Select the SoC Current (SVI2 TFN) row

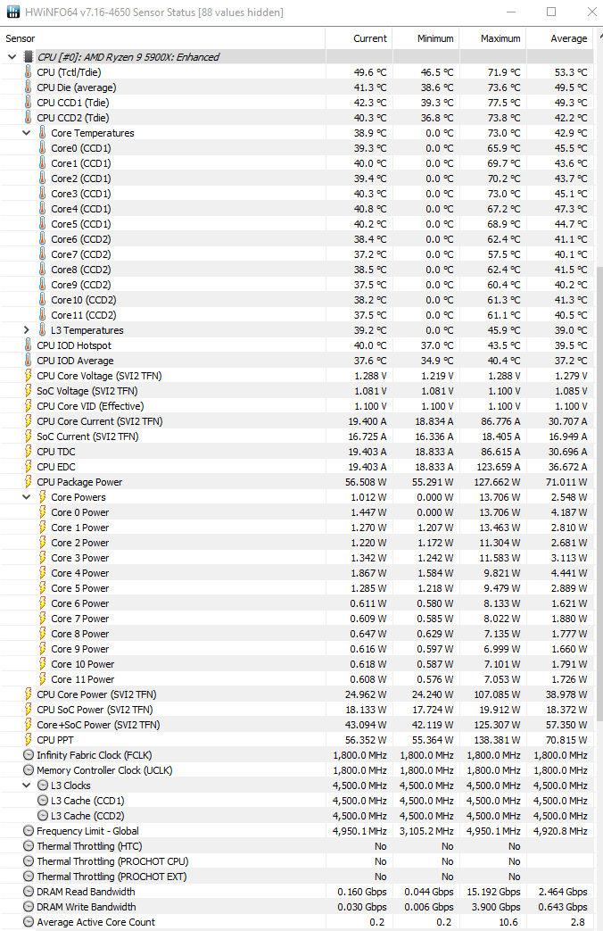click(297, 436)
